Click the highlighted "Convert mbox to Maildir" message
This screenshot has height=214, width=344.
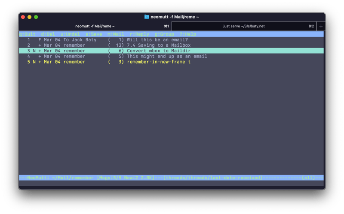click(158, 51)
